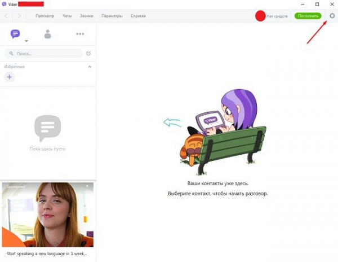The image size is (338, 262).
Task: Open the Справка menu
Action: pyautogui.click(x=138, y=16)
